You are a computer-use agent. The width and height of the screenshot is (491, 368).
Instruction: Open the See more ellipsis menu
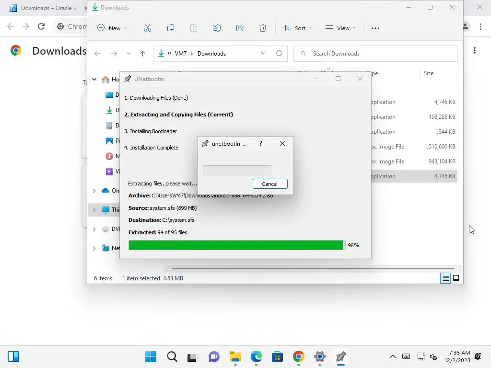(375, 28)
